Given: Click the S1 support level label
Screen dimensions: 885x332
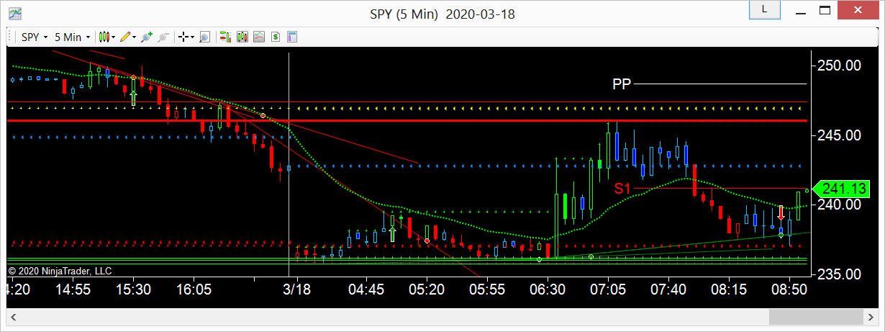Looking at the screenshot, I should [x=622, y=189].
